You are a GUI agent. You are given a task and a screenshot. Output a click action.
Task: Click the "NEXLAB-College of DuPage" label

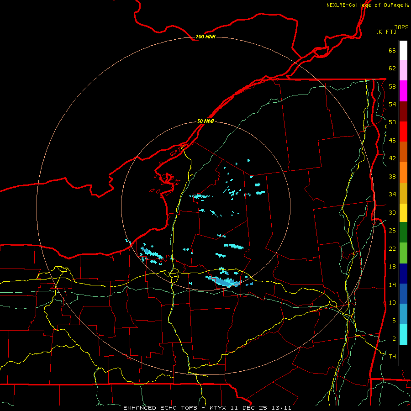[365, 5]
